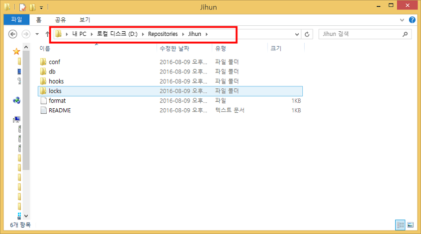Screen dimensions: 421x234
Task: Click the format file name
Action: click(x=57, y=101)
